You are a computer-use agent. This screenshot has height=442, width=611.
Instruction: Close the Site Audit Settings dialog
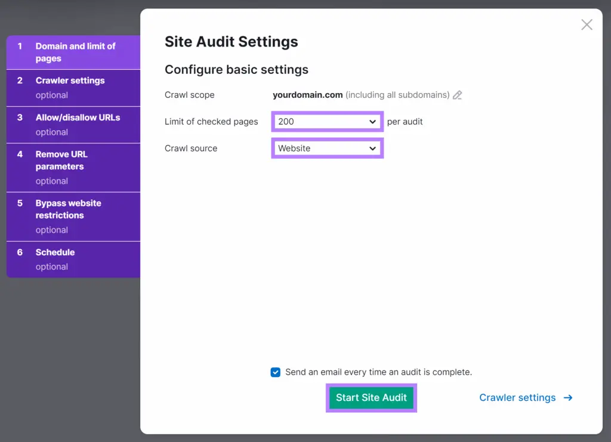[587, 24]
